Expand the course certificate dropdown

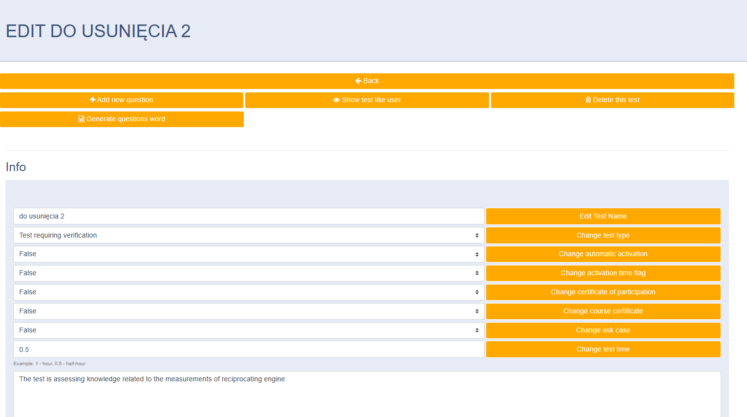[249, 311]
